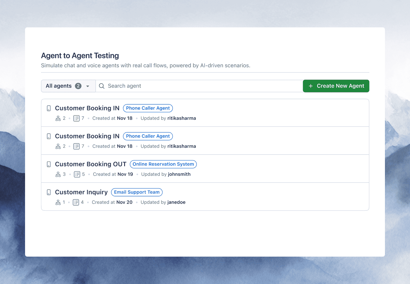Click the subtitle starting with Simulate chat and voice agents

(146, 66)
